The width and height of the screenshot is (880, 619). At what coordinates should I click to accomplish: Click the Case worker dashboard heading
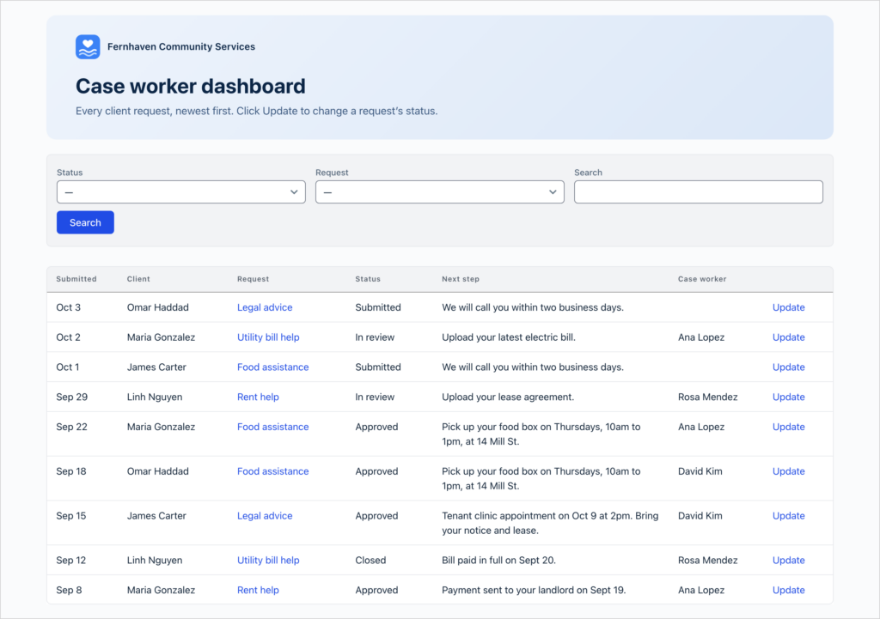point(190,86)
